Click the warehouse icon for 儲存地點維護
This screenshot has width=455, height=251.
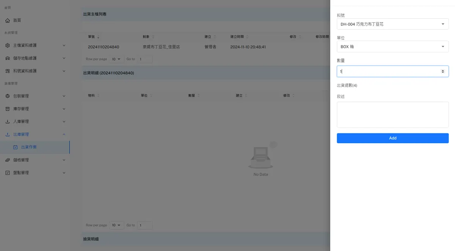coord(8,58)
